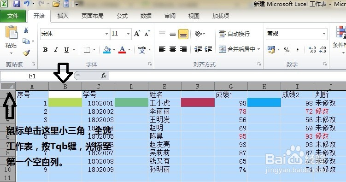The height and width of the screenshot is (182, 346).
Task: Click the Fill Color paint bucket icon
Action: pyautogui.click(x=107, y=50)
